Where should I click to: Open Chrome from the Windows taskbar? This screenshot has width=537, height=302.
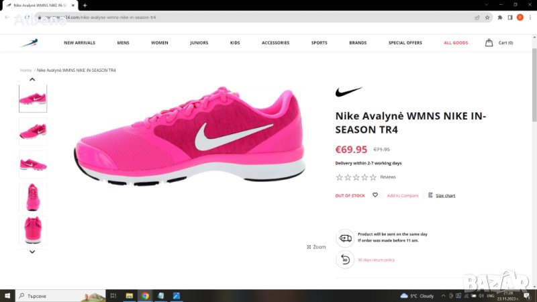click(145, 295)
